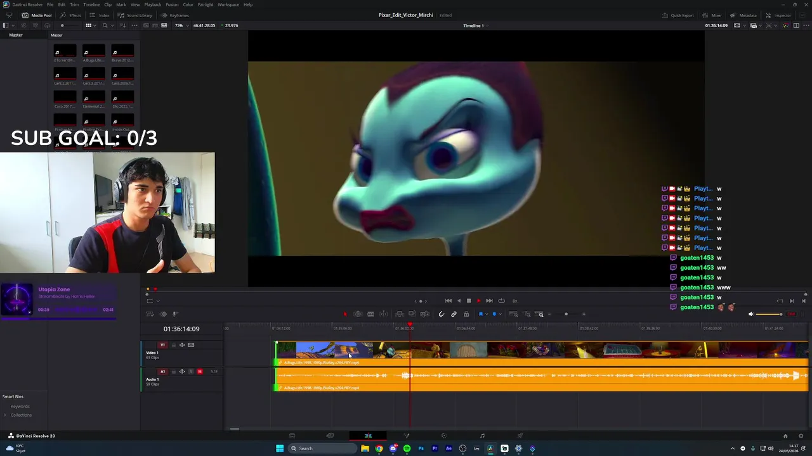The image size is (812, 456).
Task: Toggle timeline snapping magnet
Action: [442, 314]
